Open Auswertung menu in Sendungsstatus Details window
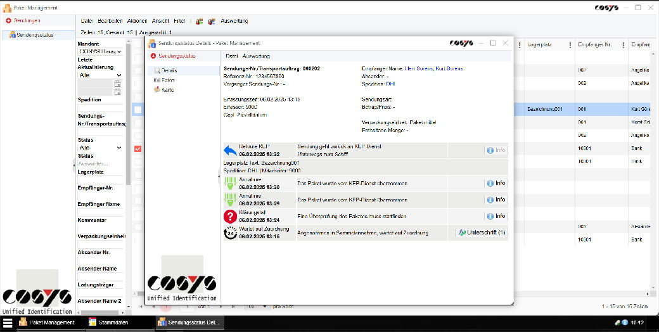 point(256,56)
